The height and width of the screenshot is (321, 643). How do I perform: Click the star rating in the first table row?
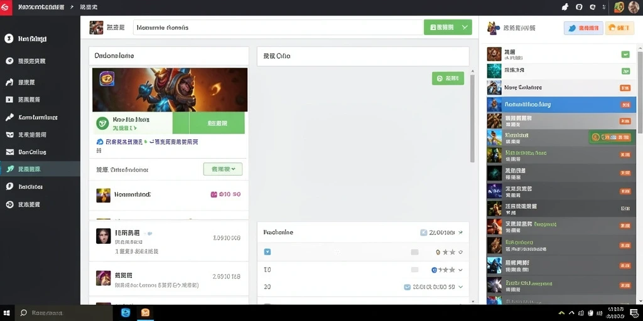pyautogui.click(x=445, y=252)
